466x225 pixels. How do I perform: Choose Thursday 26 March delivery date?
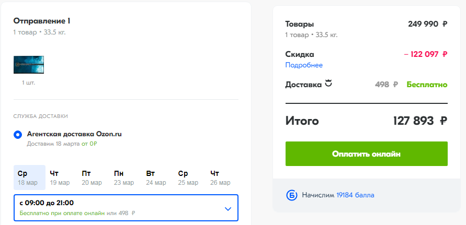[220, 177]
